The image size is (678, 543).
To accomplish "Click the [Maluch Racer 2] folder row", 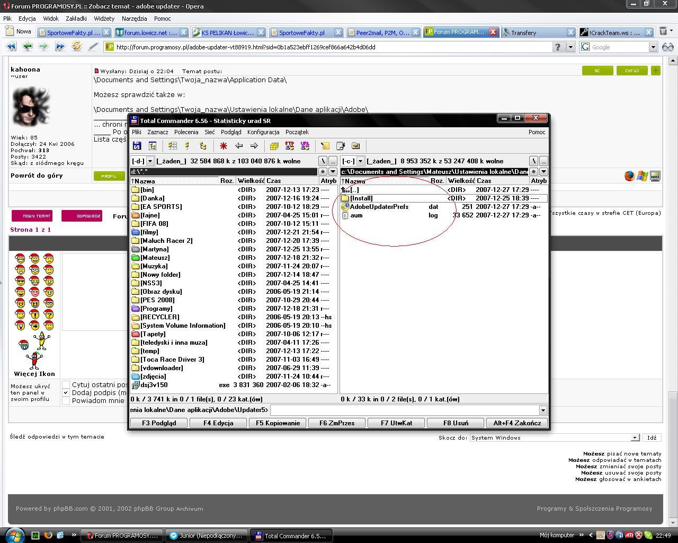I will [233, 241].
